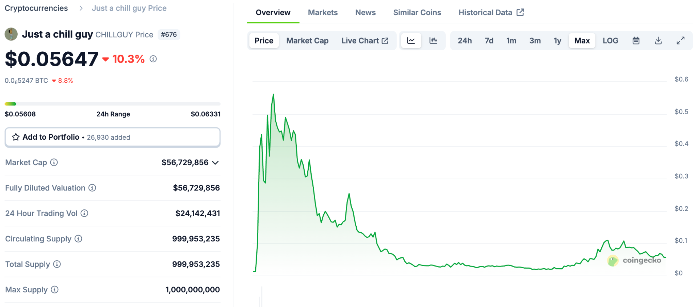Show Circulating Supply info tooltip
Image resolution: width=697 pixels, height=307 pixels.
click(x=79, y=239)
